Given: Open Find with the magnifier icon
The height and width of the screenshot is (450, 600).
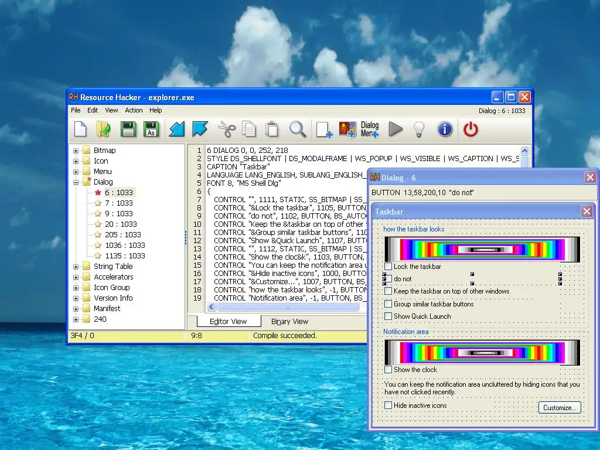Looking at the screenshot, I should (x=297, y=129).
